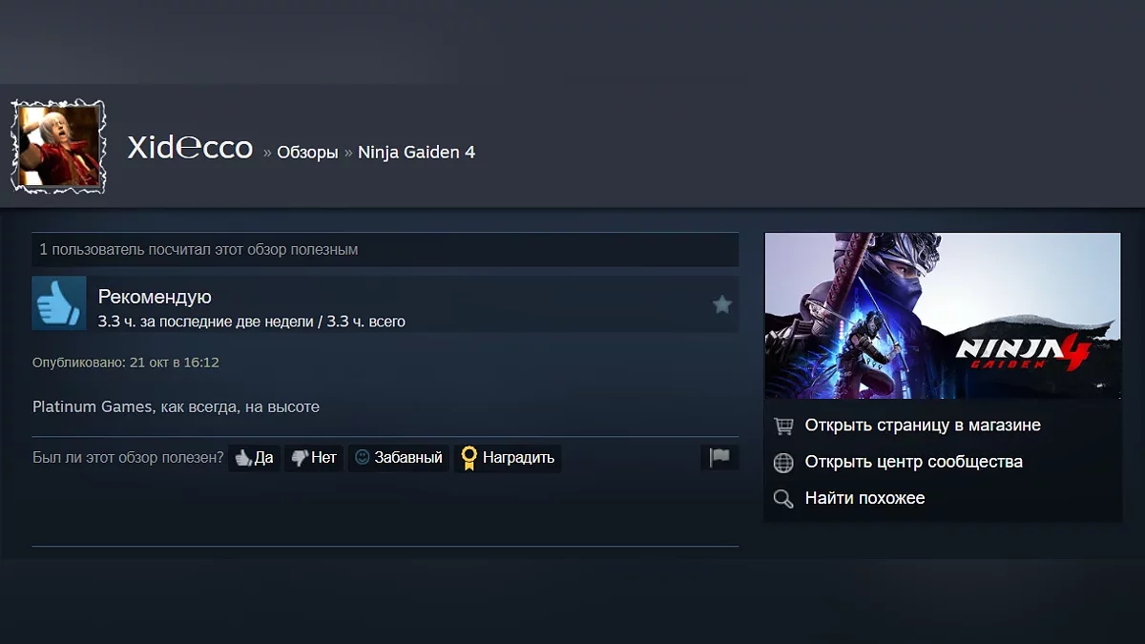Open Ninja Gaiden 4 breadcrumb link

(416, 153)
